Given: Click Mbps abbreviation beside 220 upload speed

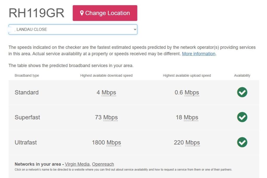Looking at the screenshot, I should pyautogui.click(x=192, y=143).
